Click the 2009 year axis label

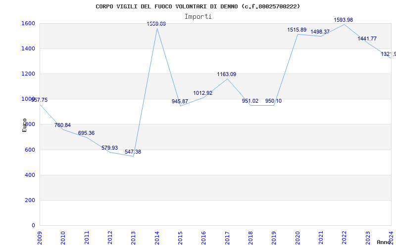click(40, 237)
